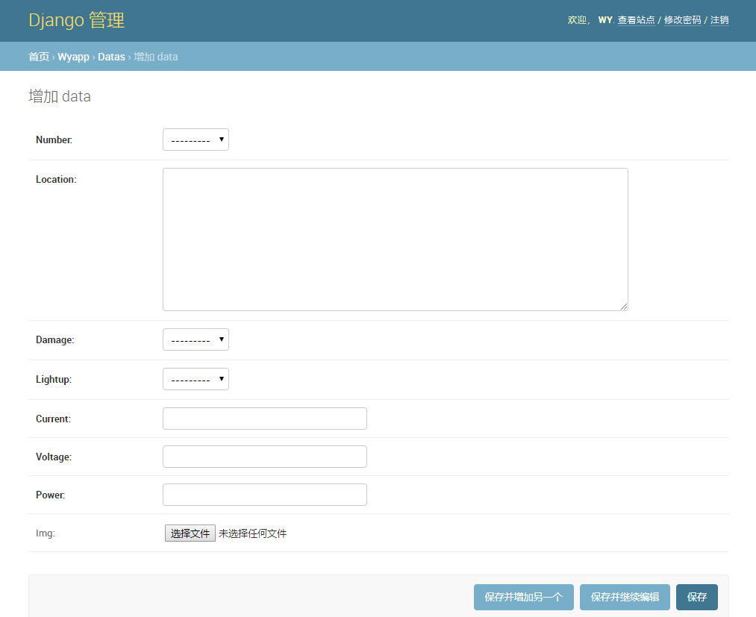
Task: Click the 修改密码 link
Action: 682,20
